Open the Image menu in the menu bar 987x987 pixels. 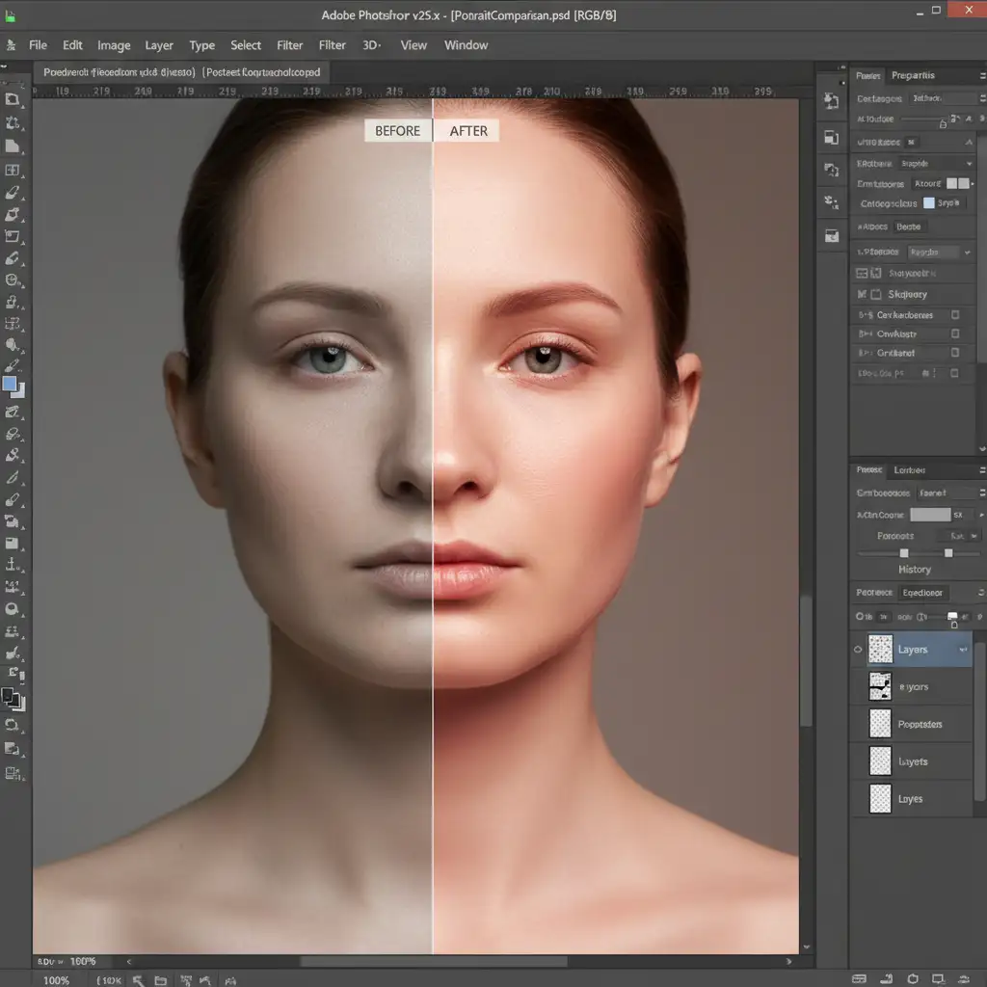click(114, 45)
